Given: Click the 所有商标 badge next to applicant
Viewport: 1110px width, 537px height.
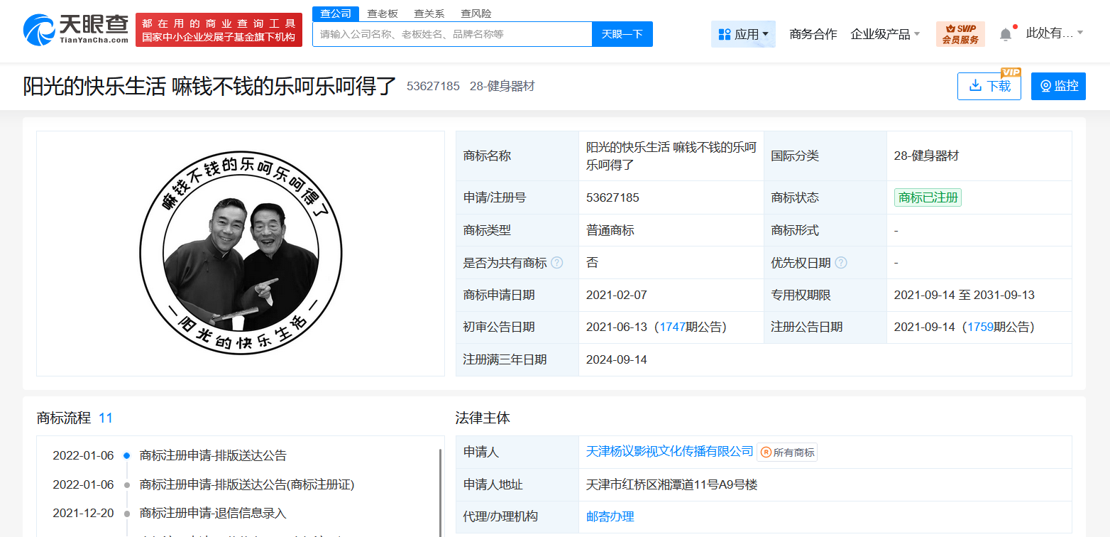Looking at the screenshot, I should (x=787, y=452).
